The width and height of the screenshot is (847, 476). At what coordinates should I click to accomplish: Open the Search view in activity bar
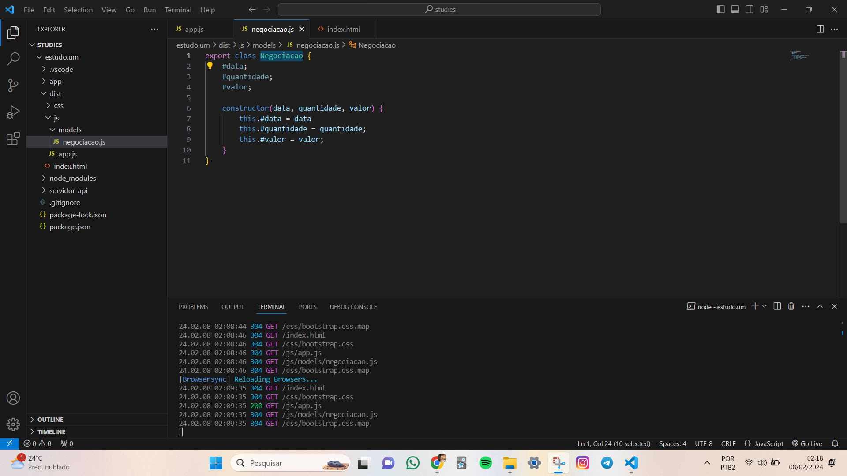tap(13, 59)
